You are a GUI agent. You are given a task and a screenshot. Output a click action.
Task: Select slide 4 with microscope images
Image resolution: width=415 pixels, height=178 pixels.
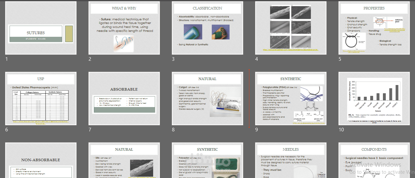(x=291, y=28)
